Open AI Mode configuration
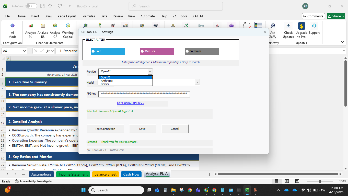348x196 pixels. 12,30
